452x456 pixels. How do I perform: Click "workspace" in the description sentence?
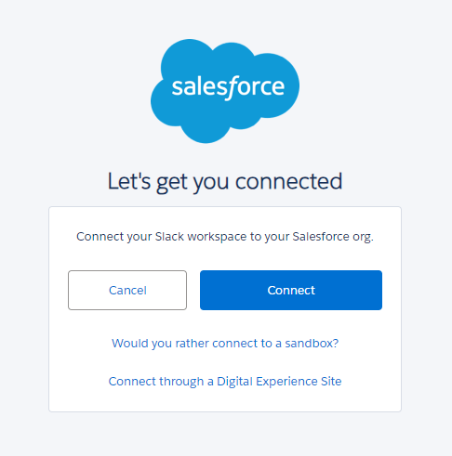pos(217,237)
